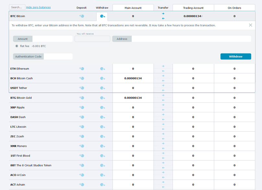This screenshot has height=190, width=262.
Task: Click the On Orders column header
Action: coord(234,8)
